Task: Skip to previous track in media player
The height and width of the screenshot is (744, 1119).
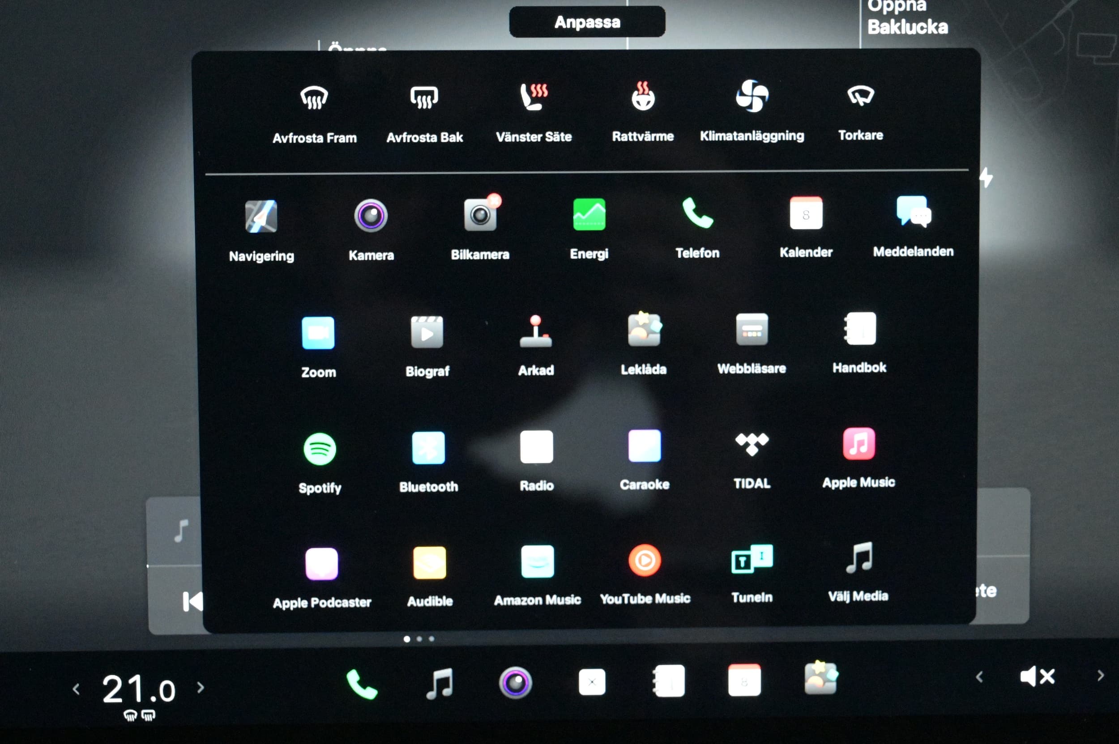Action: [192, 602]
